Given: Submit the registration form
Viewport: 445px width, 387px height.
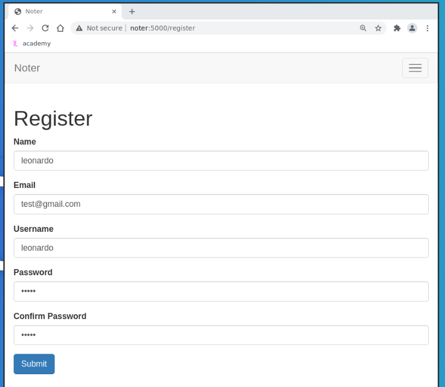Looking at the screenshot, I should click(x=34, y=364).
